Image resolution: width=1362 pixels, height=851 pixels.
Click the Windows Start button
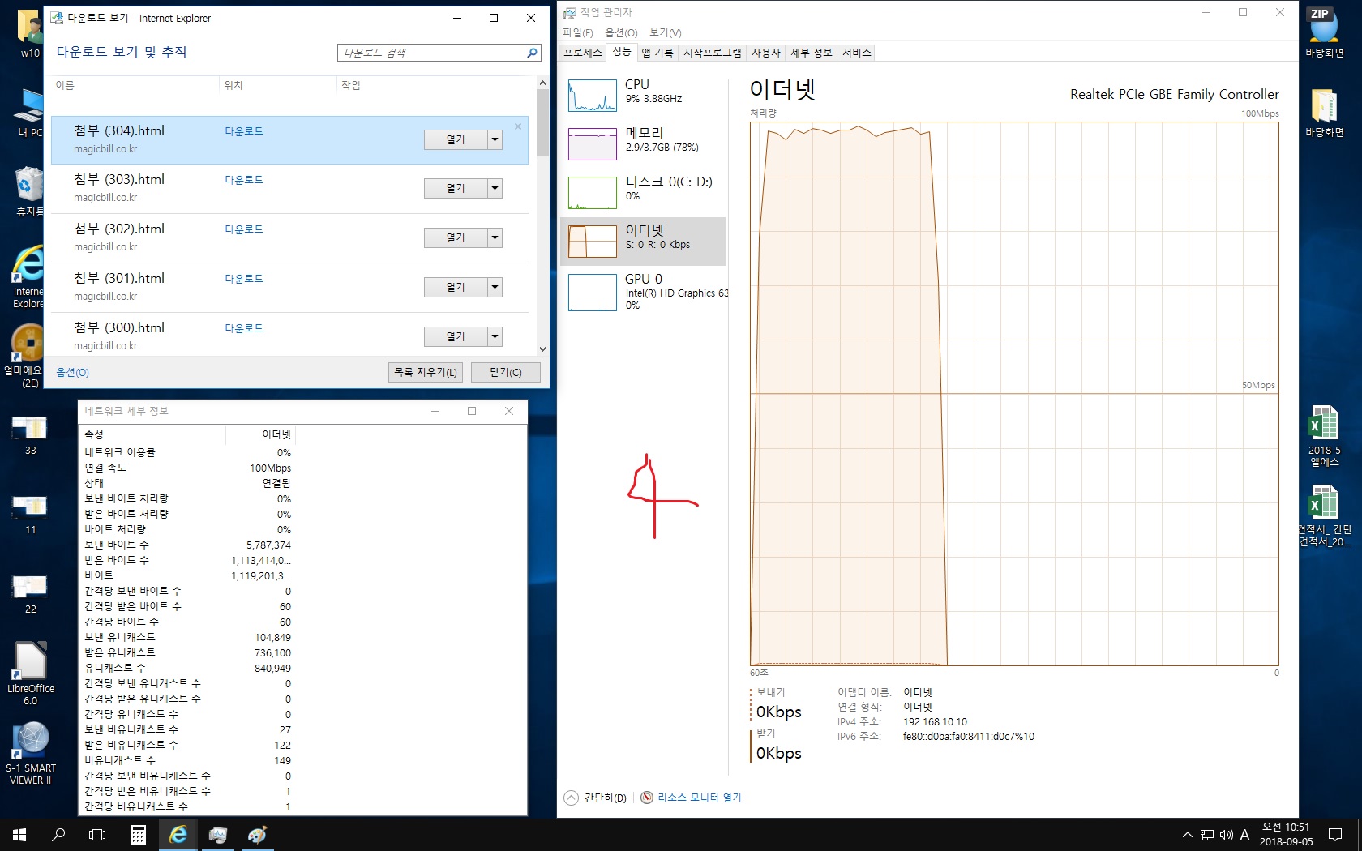click(19, 834)
